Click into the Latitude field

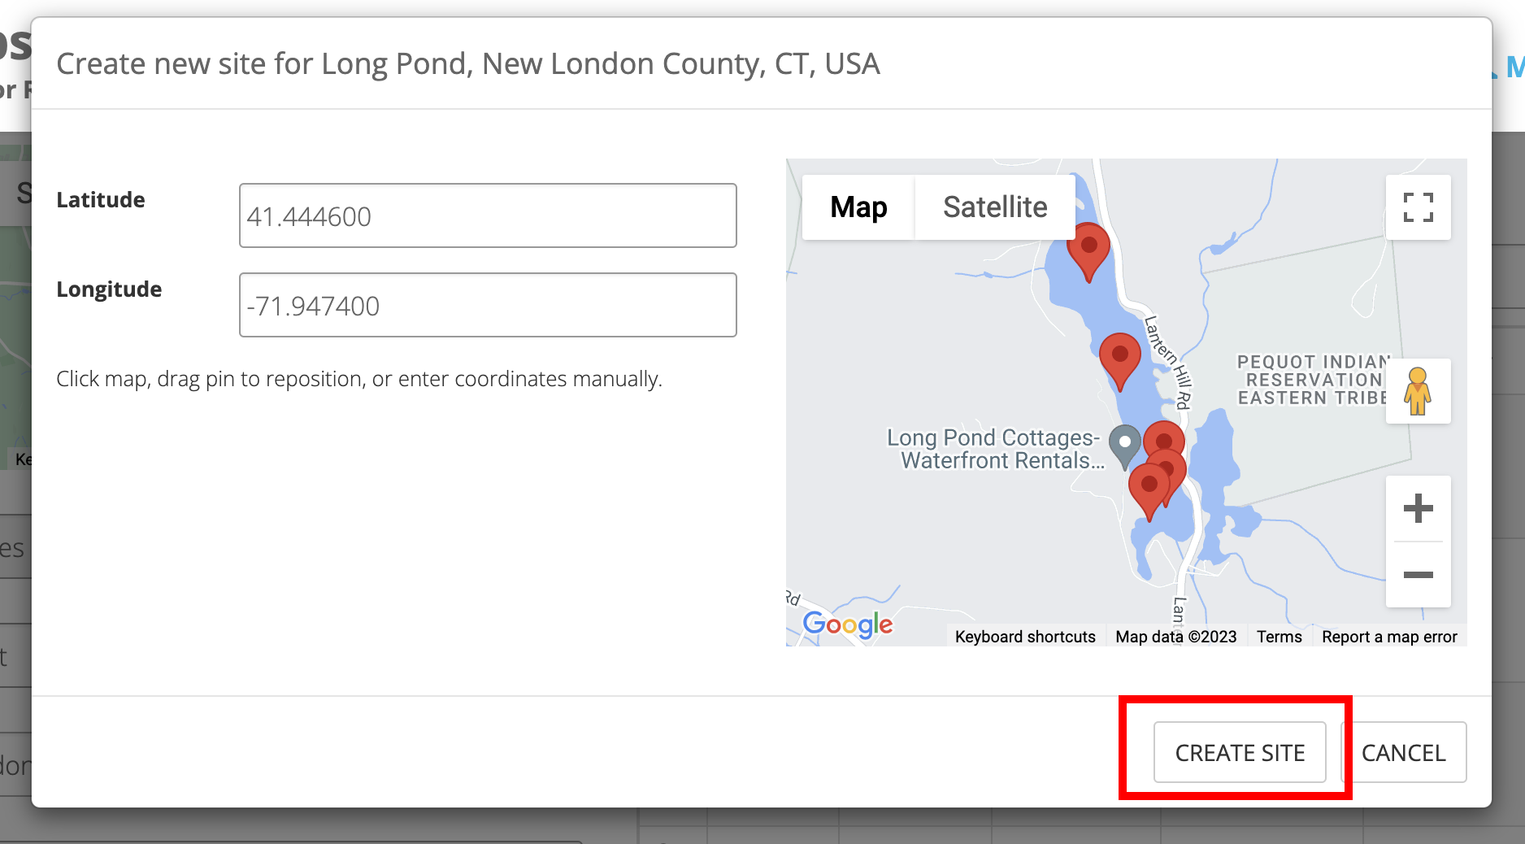(x=488, y=216)
